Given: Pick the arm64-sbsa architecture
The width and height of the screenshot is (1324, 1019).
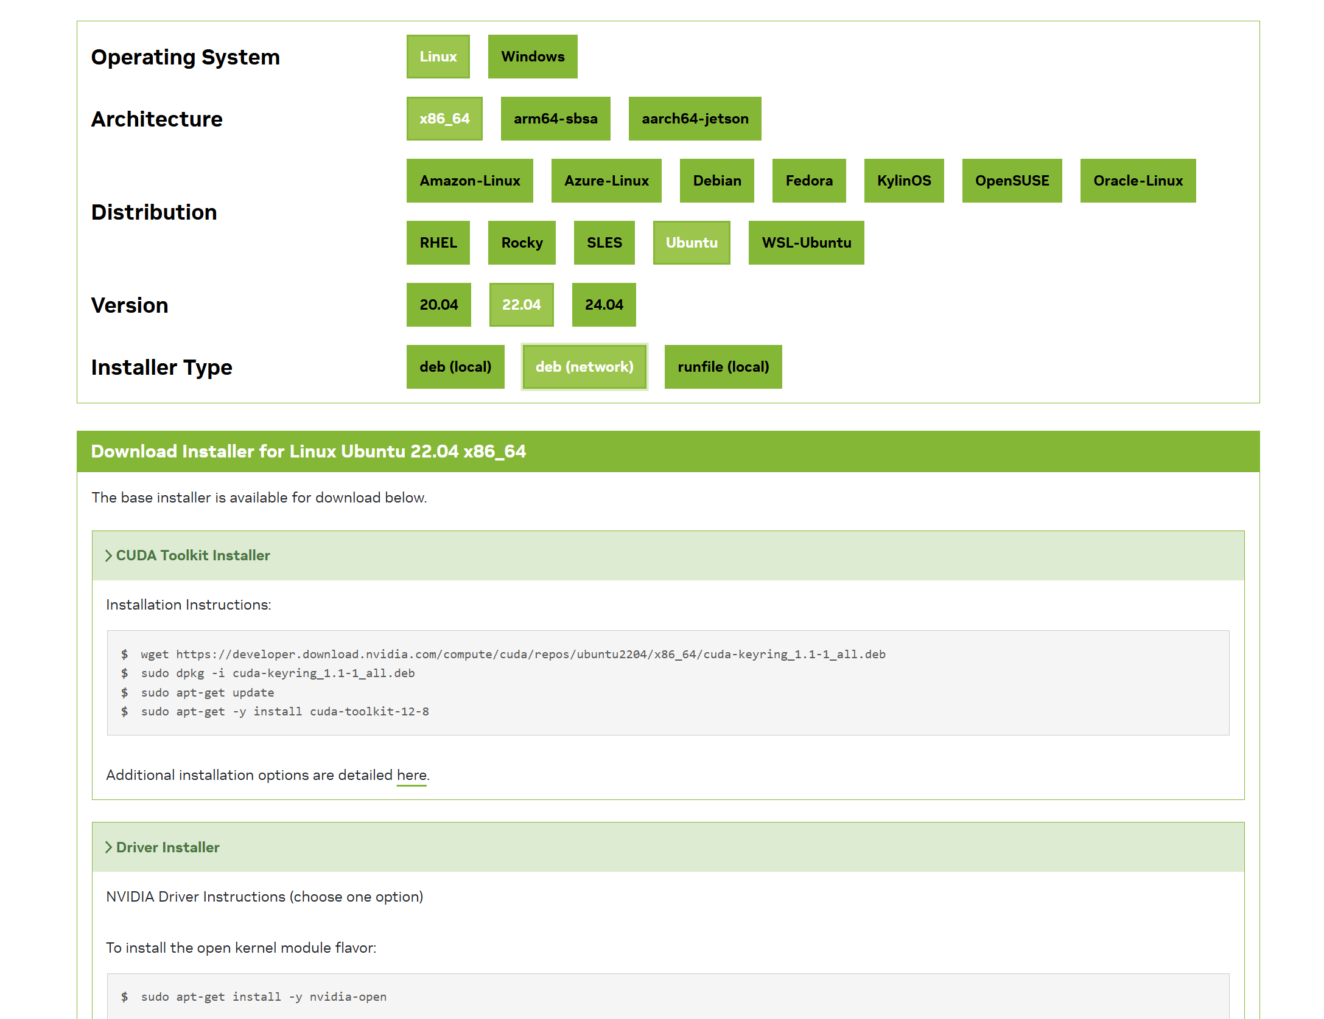Looking at the screenshot, I should 555,119.
